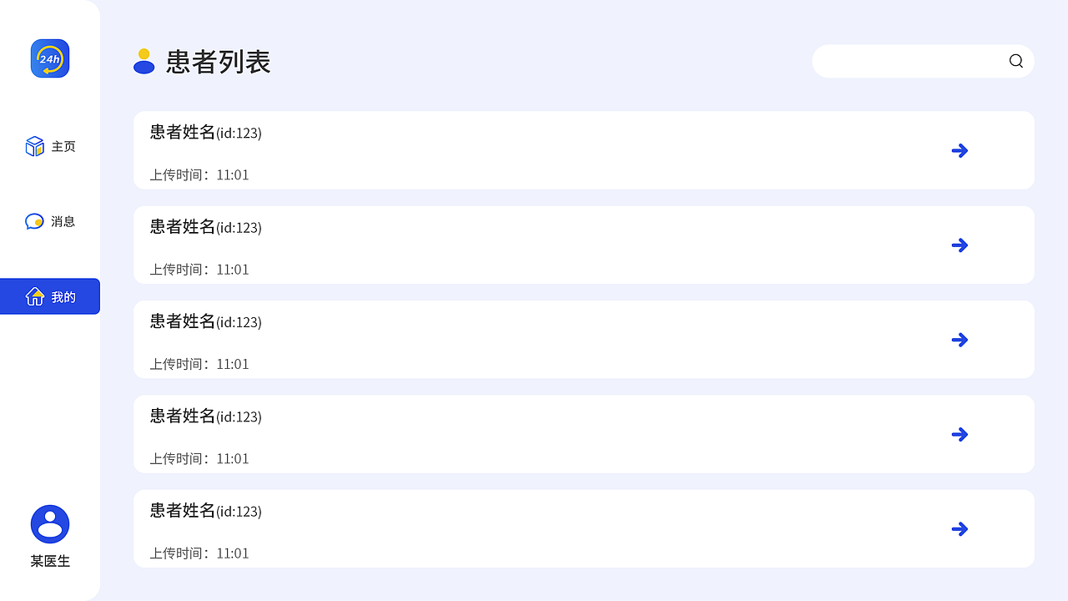Click the search magnifier icon
This screenshot has height=601, width=1068.
click(x=1015, y=61)
